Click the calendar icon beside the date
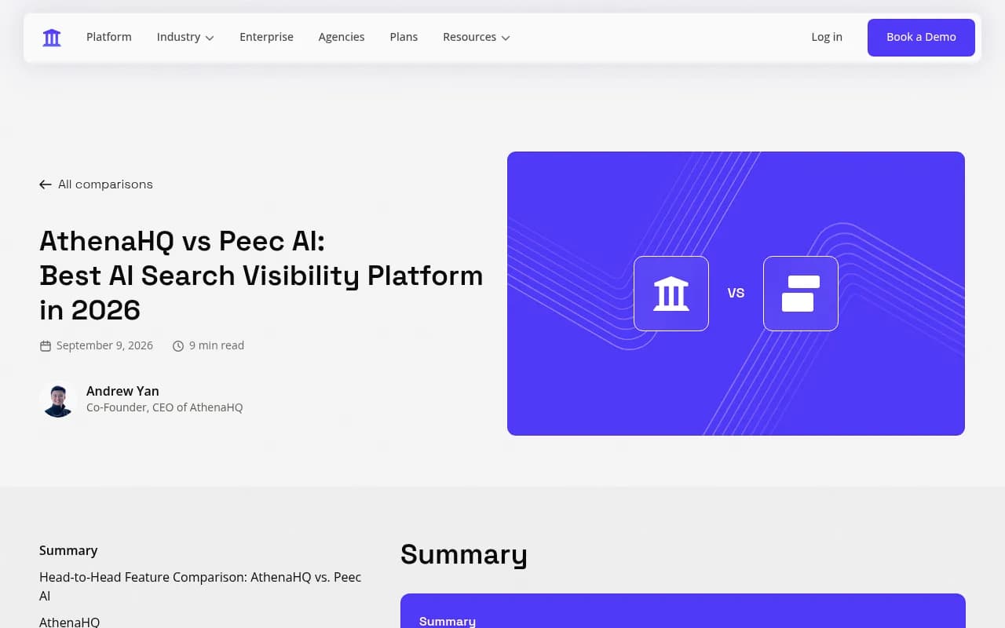 46,345
